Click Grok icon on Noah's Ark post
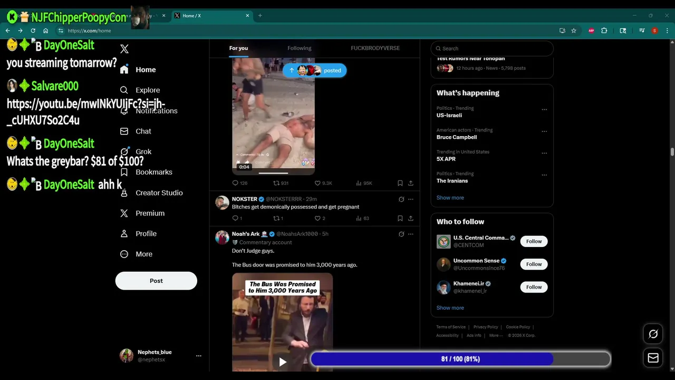The height and width of the screenshot is (380, 675). (401, 234)
